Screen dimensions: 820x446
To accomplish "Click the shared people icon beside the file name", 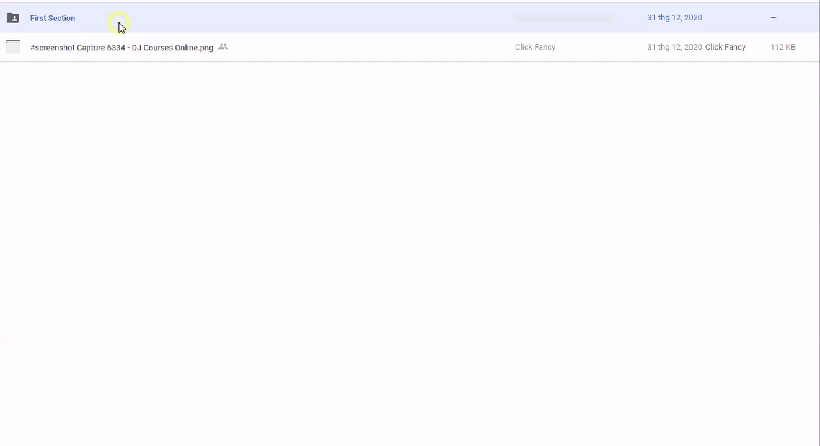I will tap(223, 47).
